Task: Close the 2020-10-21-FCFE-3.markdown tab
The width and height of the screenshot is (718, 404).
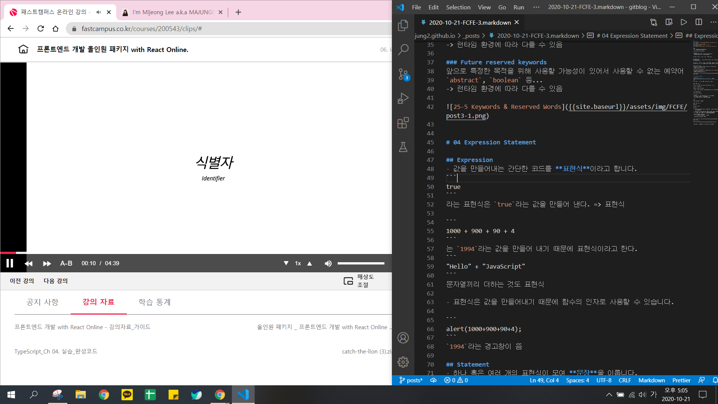Action: click(517, 22)
